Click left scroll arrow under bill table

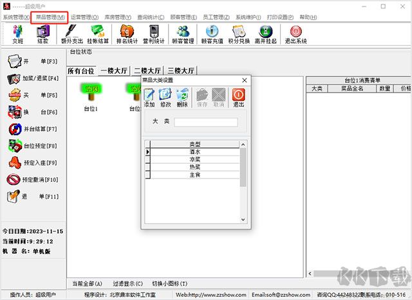[310, 274]
